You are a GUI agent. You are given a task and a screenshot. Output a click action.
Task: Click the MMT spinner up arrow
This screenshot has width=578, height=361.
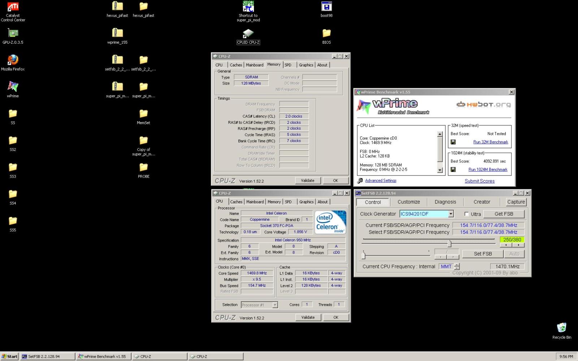click(x=457, y=265)
